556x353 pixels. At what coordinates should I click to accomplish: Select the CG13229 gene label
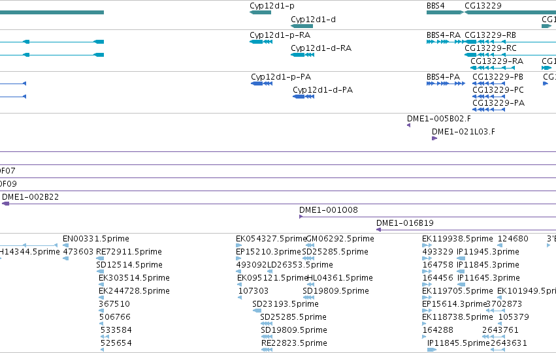coord(483,6)
